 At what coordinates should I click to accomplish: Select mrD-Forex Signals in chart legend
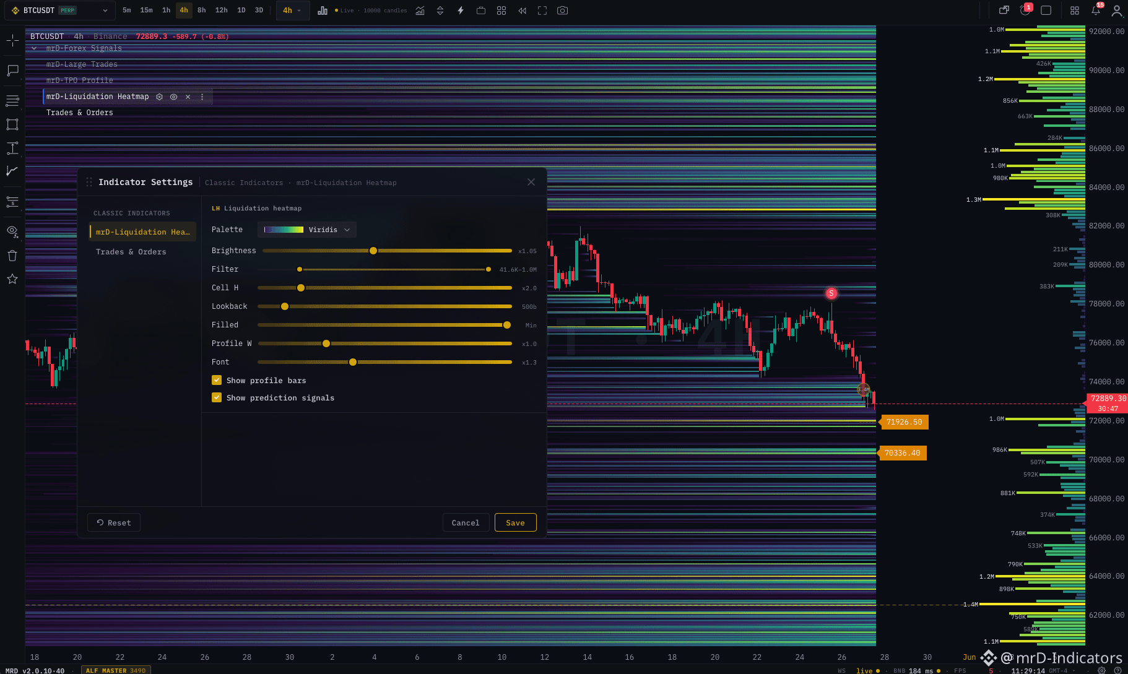pyautogui.click(x=84, y=48)
